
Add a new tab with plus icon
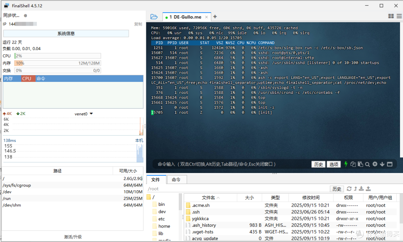[x=215, y=17]
